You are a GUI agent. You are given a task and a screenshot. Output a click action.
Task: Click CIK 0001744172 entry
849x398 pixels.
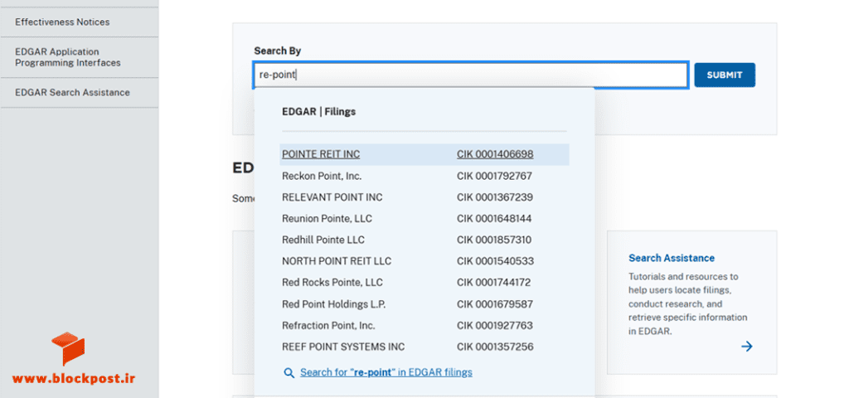click(494, 283)
